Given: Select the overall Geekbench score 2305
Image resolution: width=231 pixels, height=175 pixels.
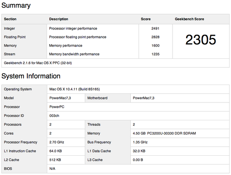Looking at the screenshot, I should (x=201, y=40).
